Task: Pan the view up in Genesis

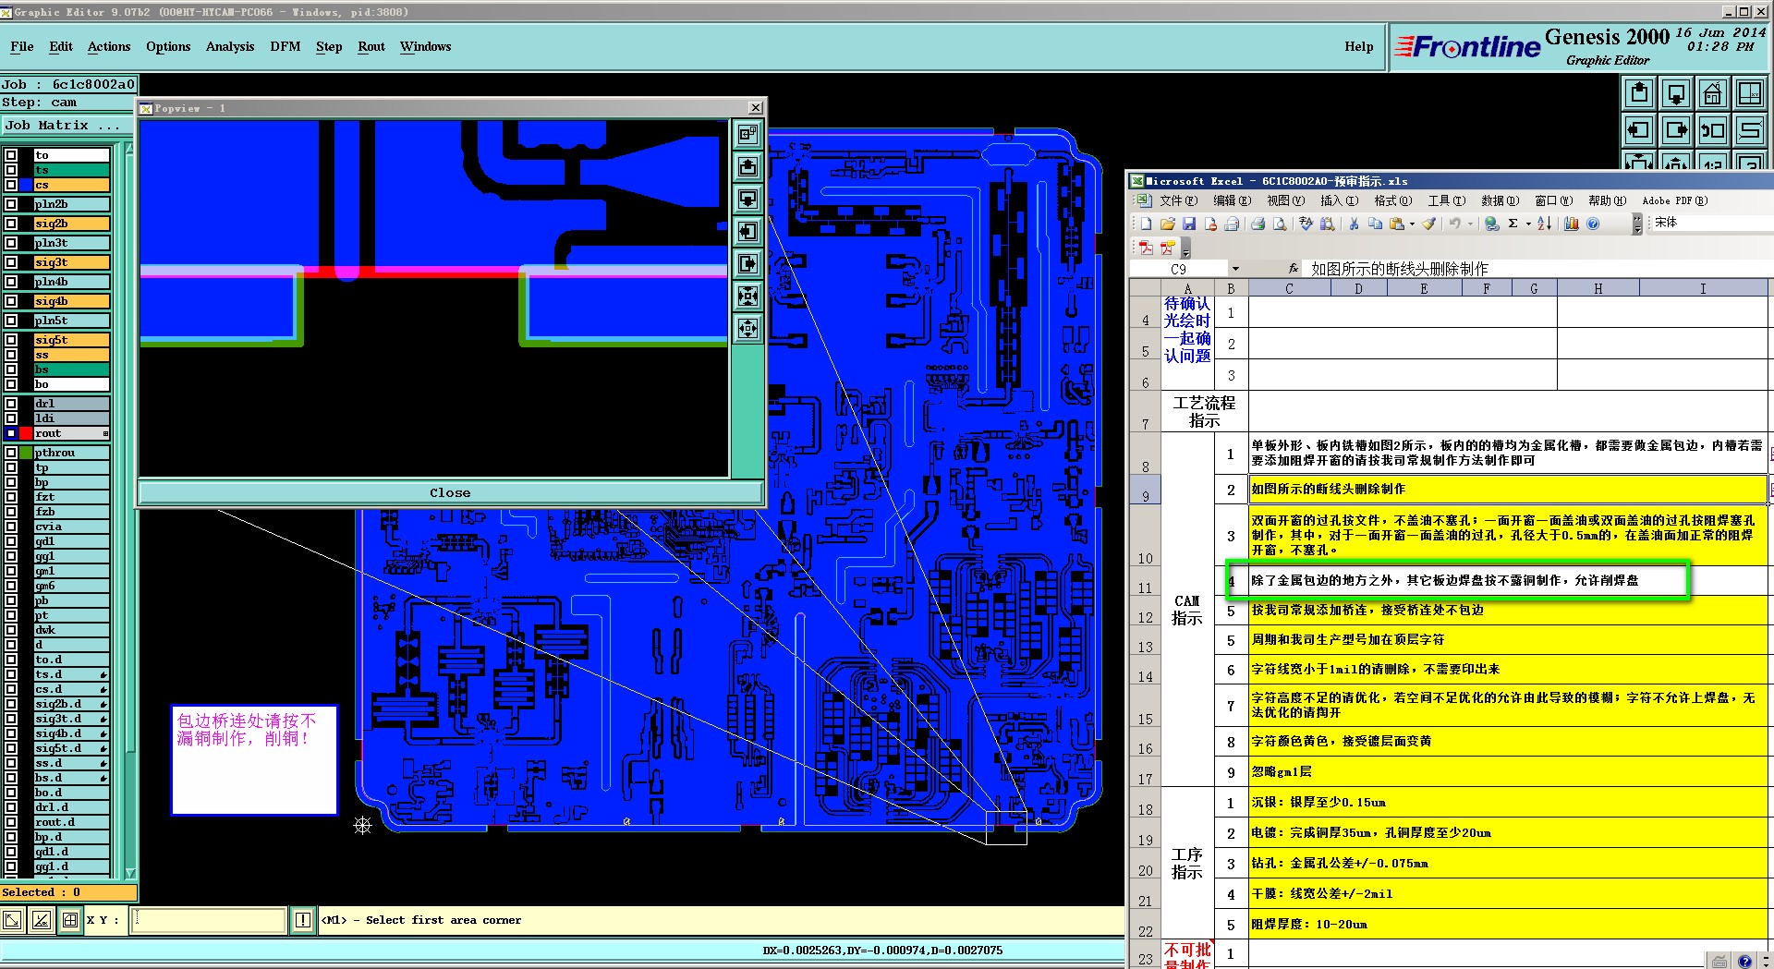Action: tap(1640, 93)
